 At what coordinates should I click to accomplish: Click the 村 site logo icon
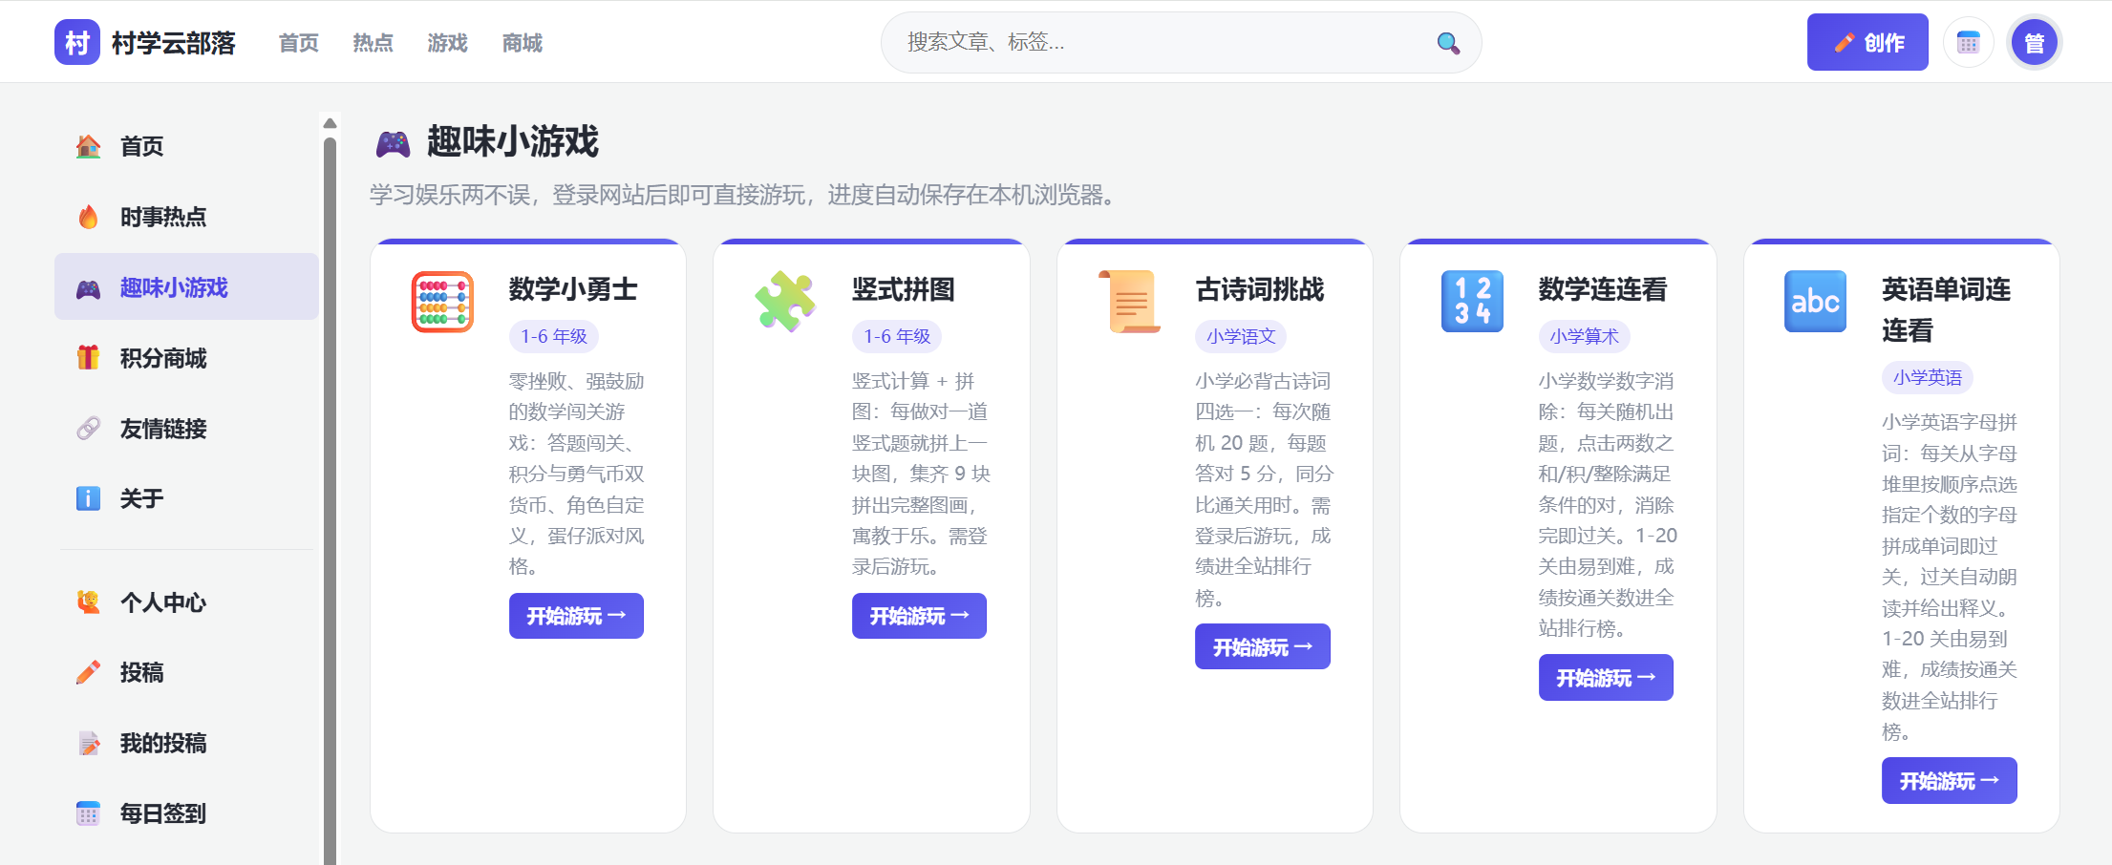77,42
